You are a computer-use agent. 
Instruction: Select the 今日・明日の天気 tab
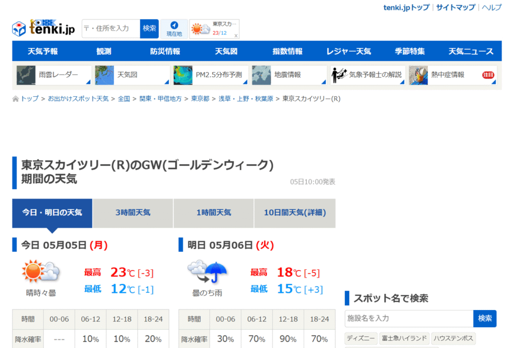[52, 213]
